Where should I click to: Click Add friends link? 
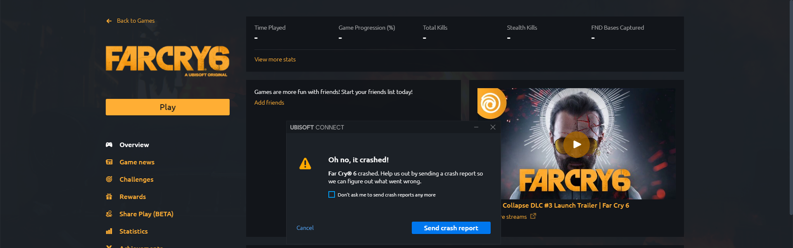[x=269, y=103]
